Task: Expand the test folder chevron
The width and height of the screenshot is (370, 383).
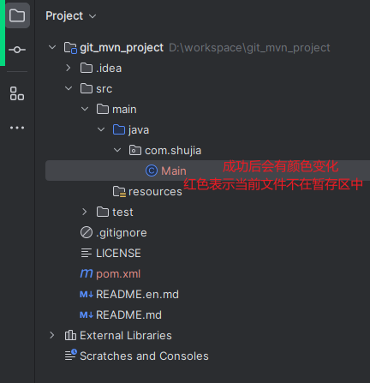Action: (x=85, y=212)
